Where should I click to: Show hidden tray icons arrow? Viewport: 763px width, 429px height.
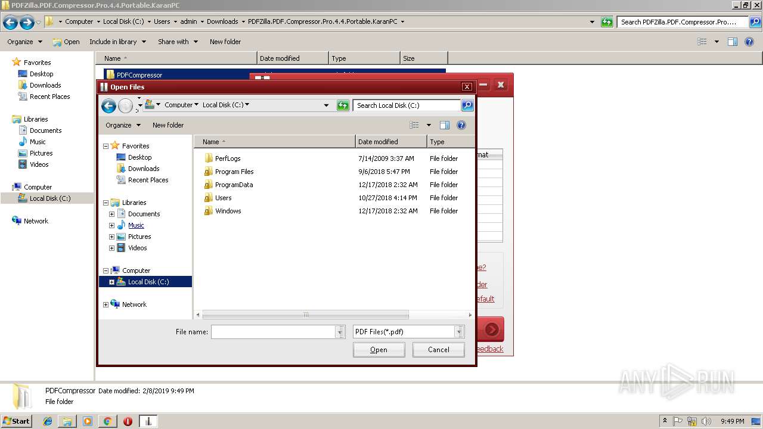(x=665, y=421)
